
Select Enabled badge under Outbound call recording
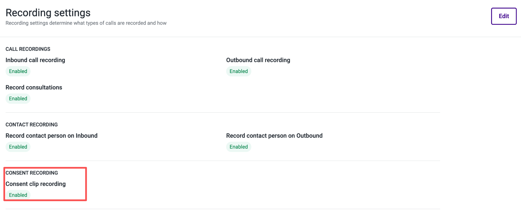[239, 71]
